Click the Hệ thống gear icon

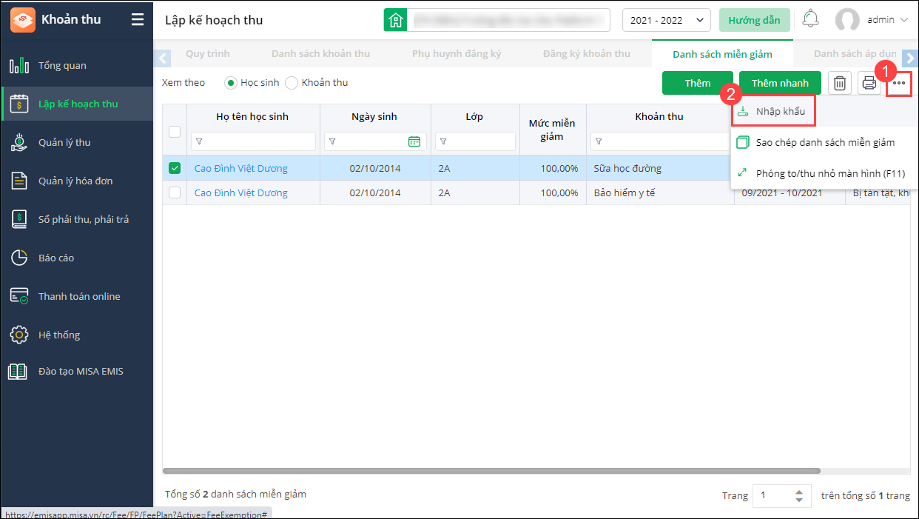coord(19,335)
